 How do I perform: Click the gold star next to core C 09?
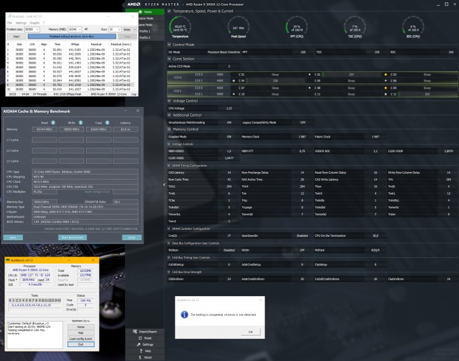386,88
